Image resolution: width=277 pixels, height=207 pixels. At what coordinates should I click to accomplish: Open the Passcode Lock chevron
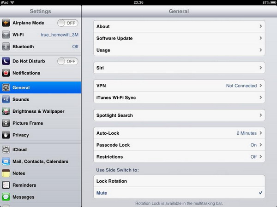(260, 145)
